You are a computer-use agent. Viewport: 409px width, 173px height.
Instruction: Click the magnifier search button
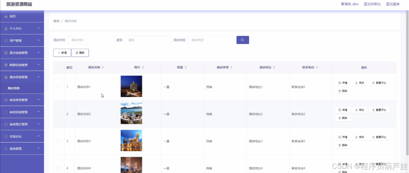point(242,40)
